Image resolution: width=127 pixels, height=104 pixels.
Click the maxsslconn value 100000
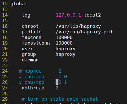[64, 43]
